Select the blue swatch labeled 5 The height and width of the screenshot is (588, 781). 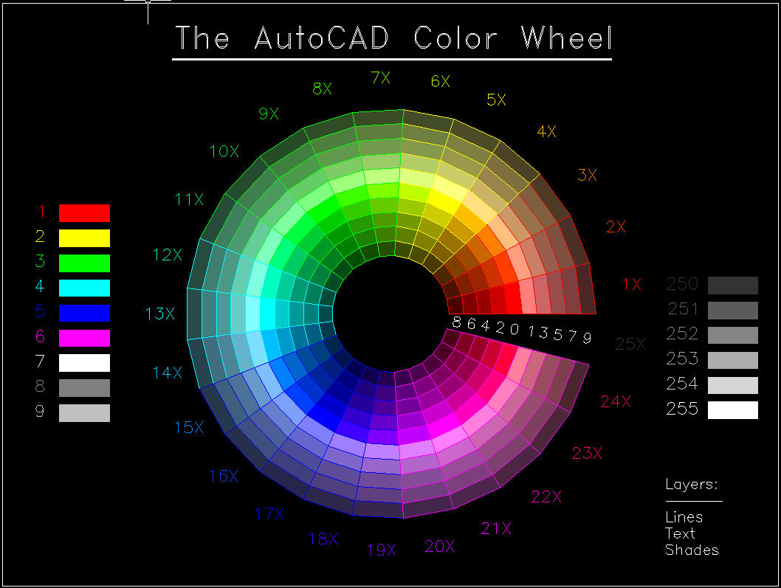click(x=84, y=313)
